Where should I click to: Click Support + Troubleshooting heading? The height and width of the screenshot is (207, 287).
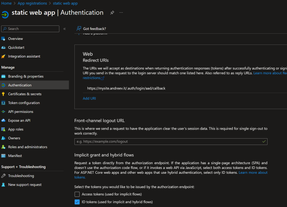pos(24,167)
